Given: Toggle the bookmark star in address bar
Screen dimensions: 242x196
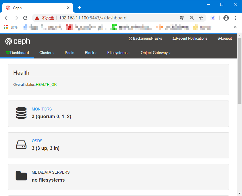Looking at the screenshot, I should click(201, 18).
